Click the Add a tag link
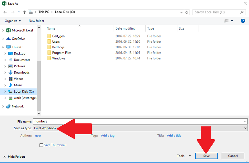The image size is (249, 163). tap(108, 136)
